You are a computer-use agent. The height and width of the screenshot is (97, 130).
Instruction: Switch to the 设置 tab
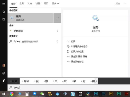pyautogui.click(x=38, y=3)
